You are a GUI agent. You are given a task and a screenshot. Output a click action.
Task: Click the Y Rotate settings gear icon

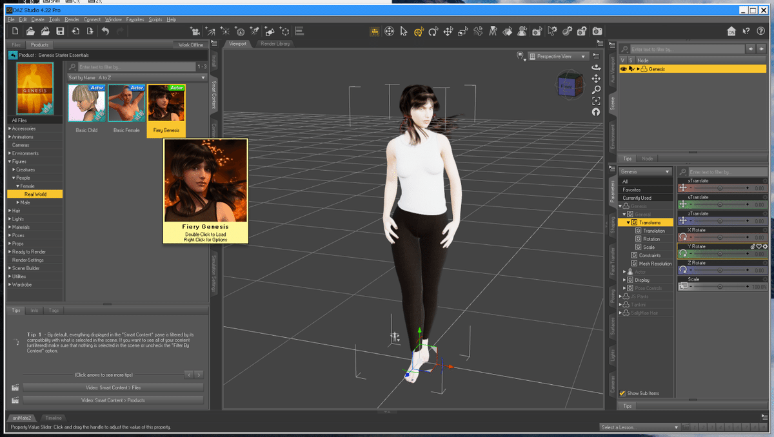click(765, 246)
